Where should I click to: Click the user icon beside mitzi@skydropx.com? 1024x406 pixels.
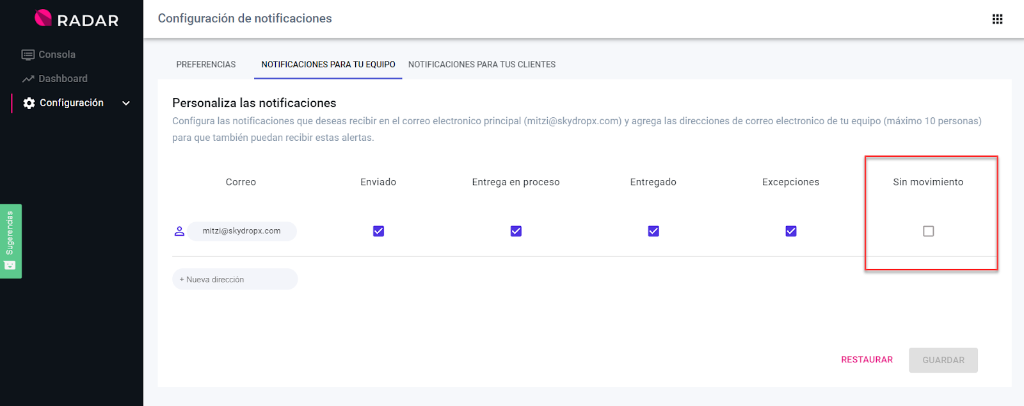pos(179,231)
